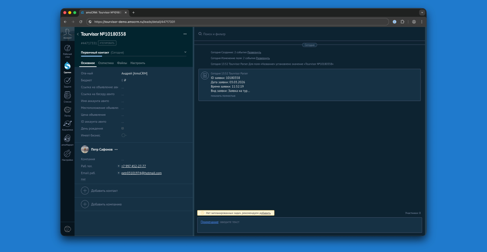Open the Задачи section in the sidebar
487x252 pixels.
pos(67,80)
